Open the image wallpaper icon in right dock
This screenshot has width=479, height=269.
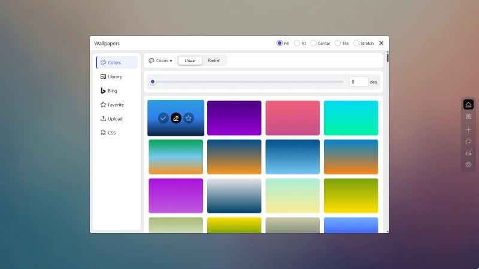(x=468, y=153)
